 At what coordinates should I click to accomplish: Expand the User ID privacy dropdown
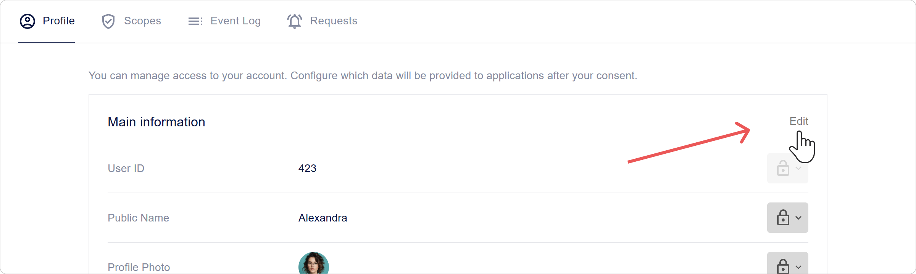(798, 168)
